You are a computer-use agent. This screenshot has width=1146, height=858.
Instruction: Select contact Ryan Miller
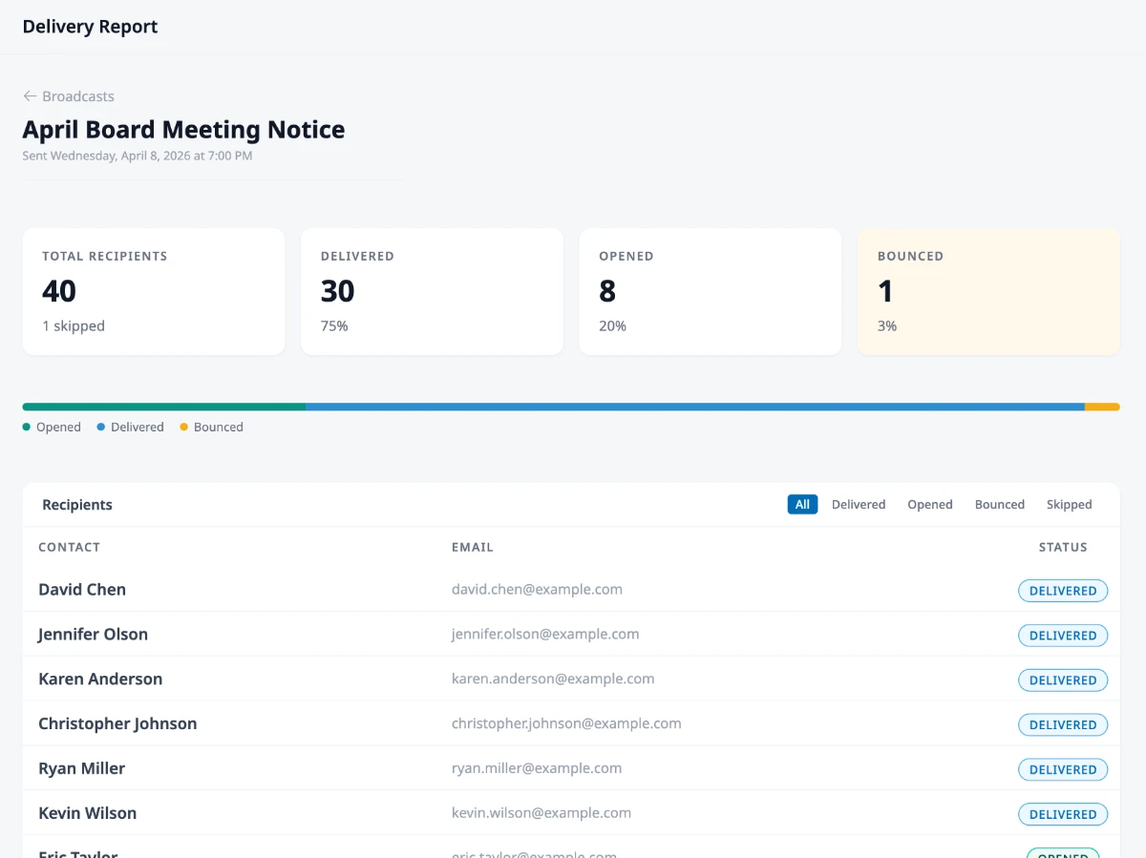pos(81,768)
